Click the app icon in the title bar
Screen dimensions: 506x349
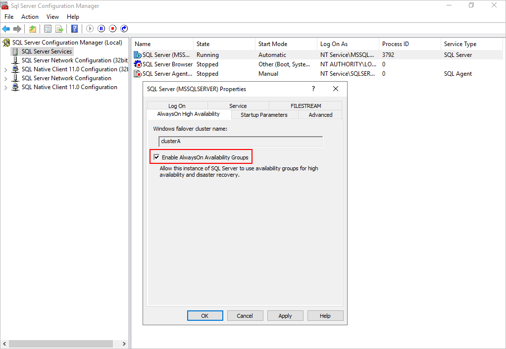tap(4, 5)
